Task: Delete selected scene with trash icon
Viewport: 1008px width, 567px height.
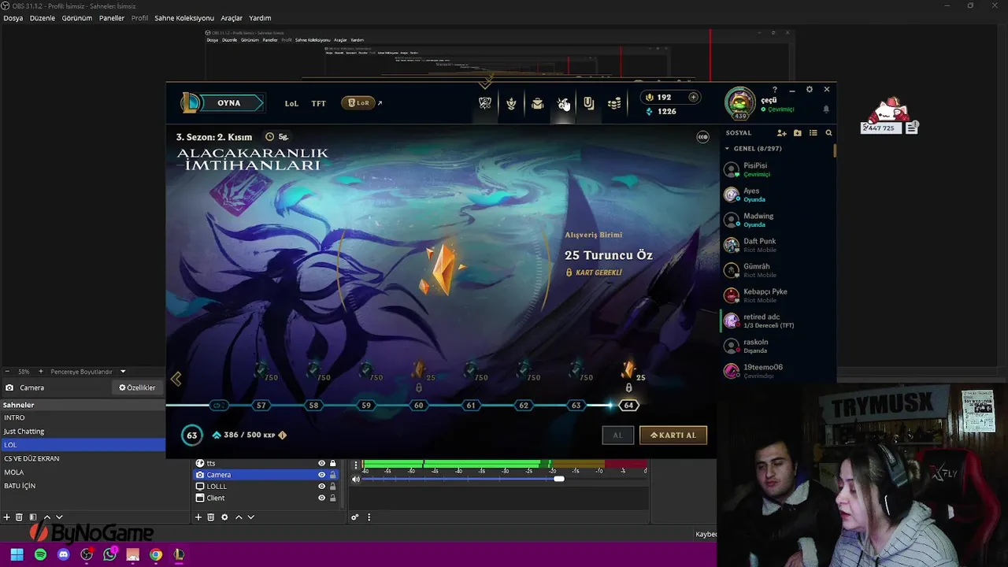Action: click(x=20, y=517)
